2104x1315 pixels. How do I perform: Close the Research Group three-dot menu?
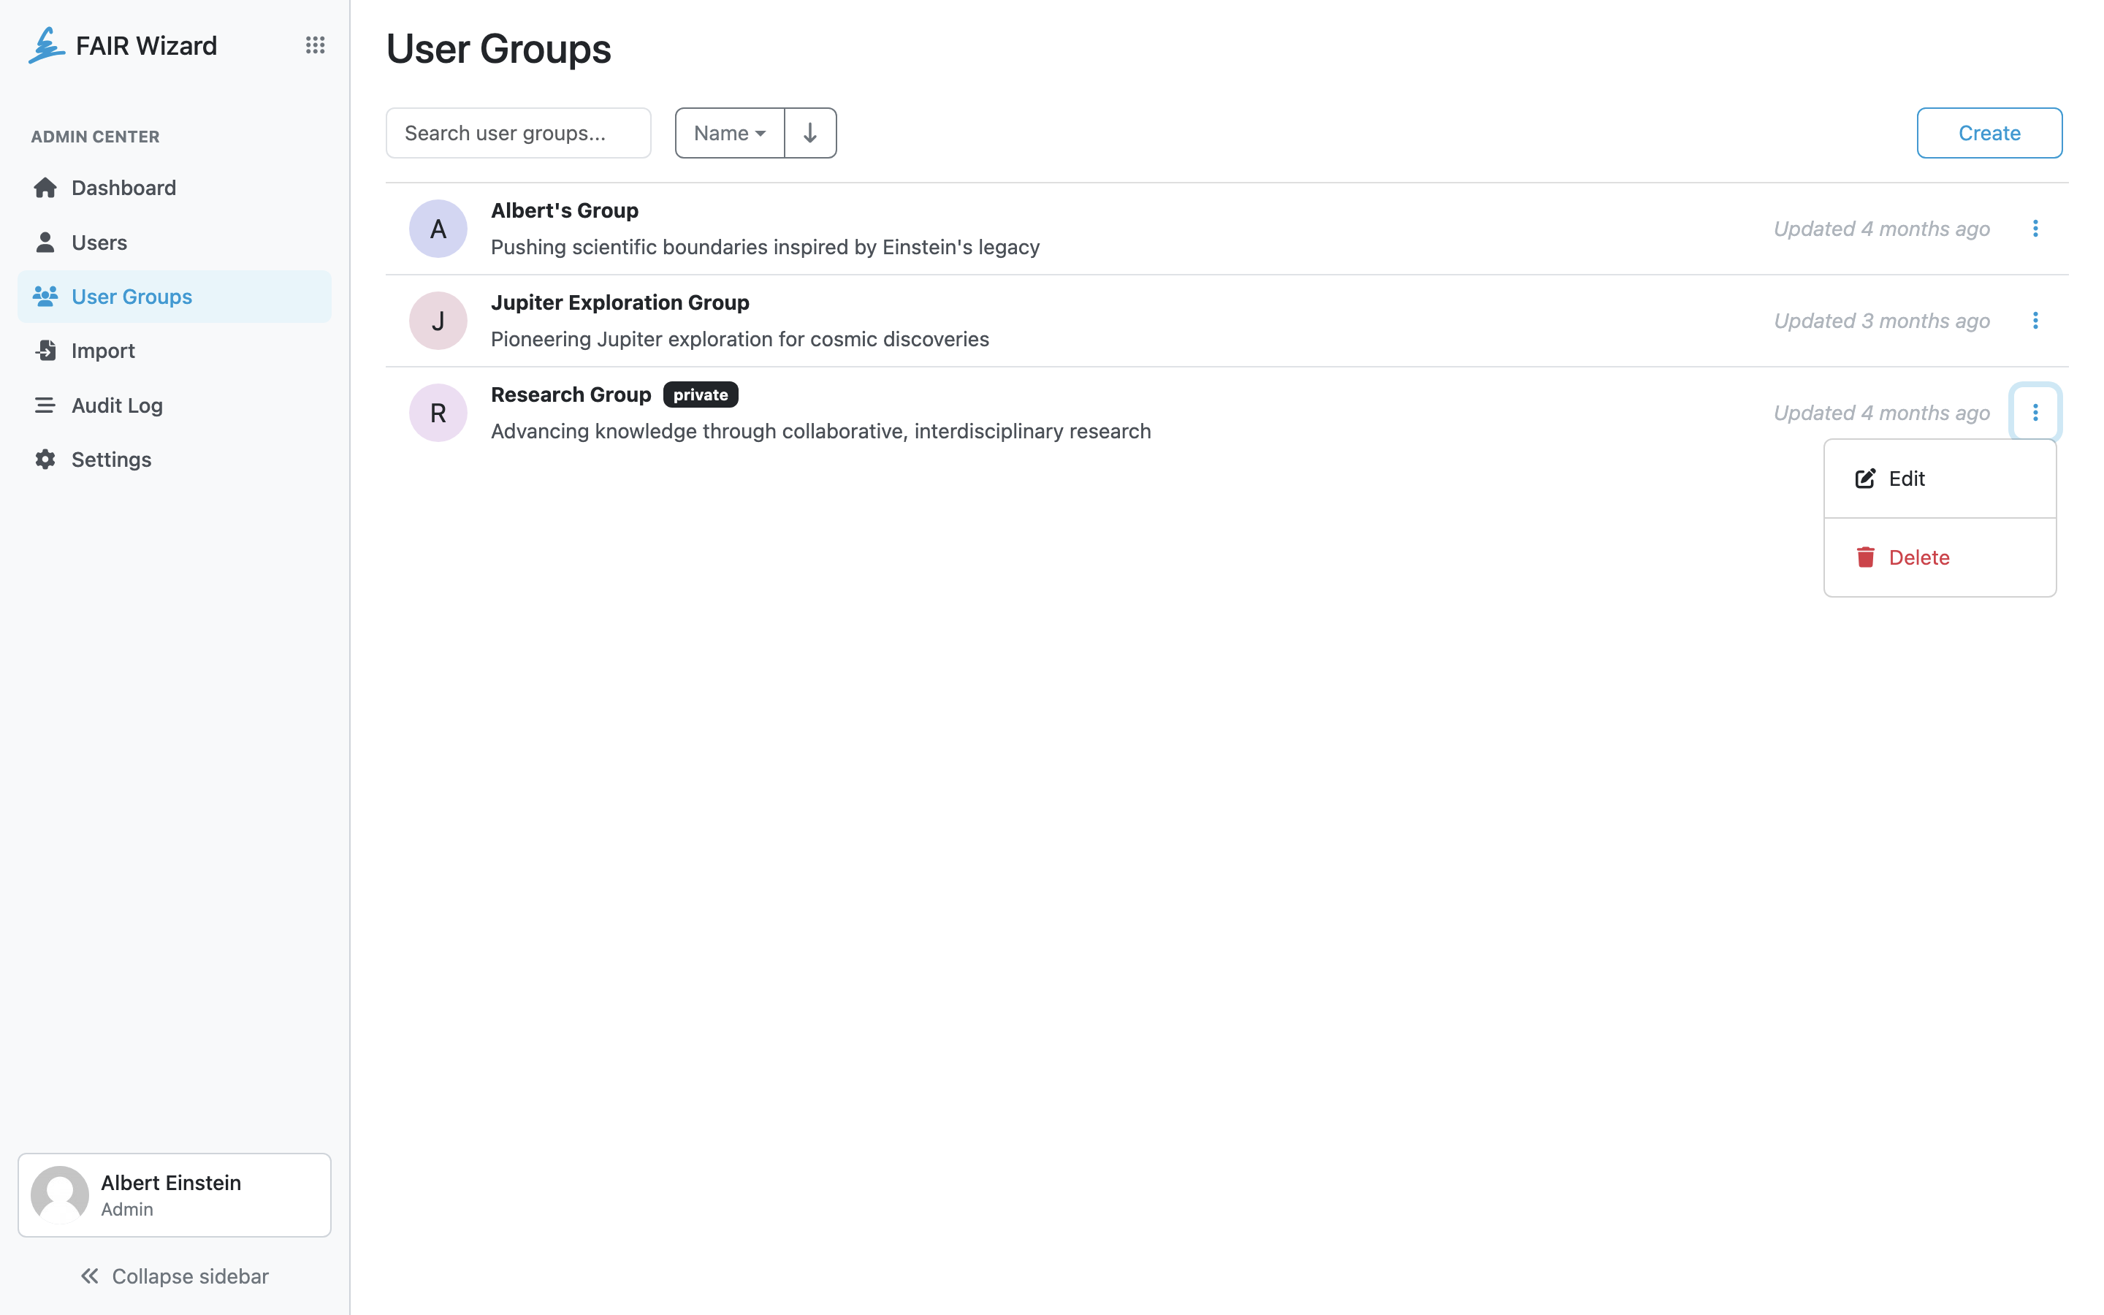pos(2035,412)
